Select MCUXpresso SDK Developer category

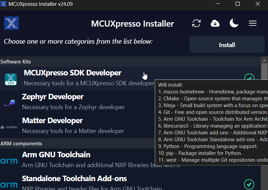coord(130,78)
